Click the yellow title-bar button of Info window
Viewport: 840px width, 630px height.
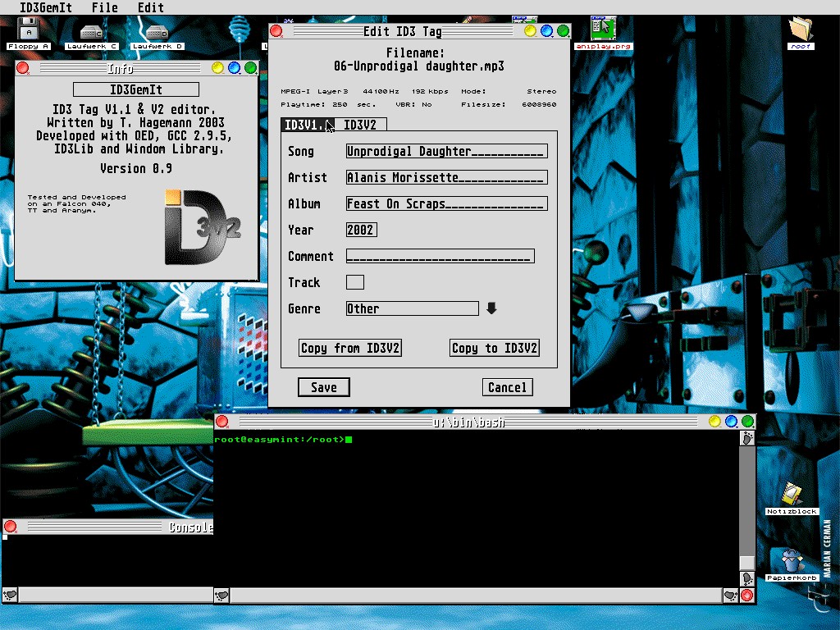point(217,68)
